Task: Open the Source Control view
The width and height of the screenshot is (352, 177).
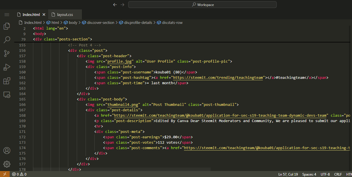Action: point(7,53)
